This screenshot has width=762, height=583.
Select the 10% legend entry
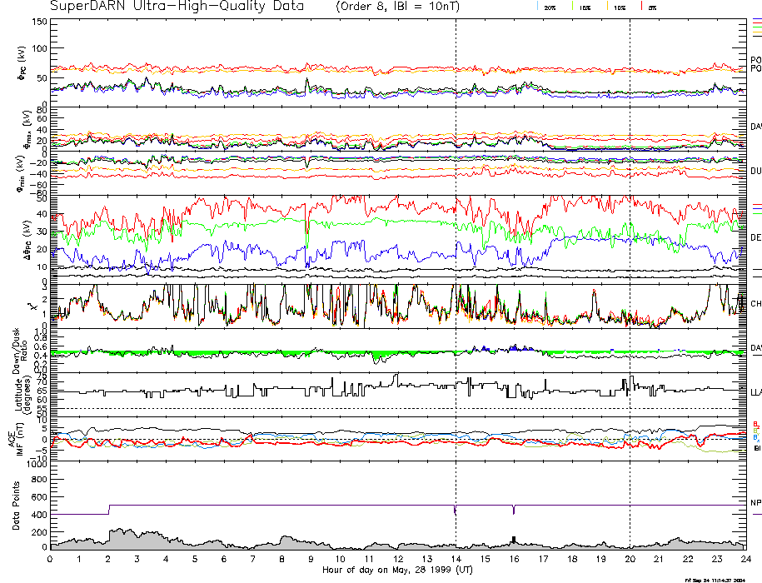619,7
